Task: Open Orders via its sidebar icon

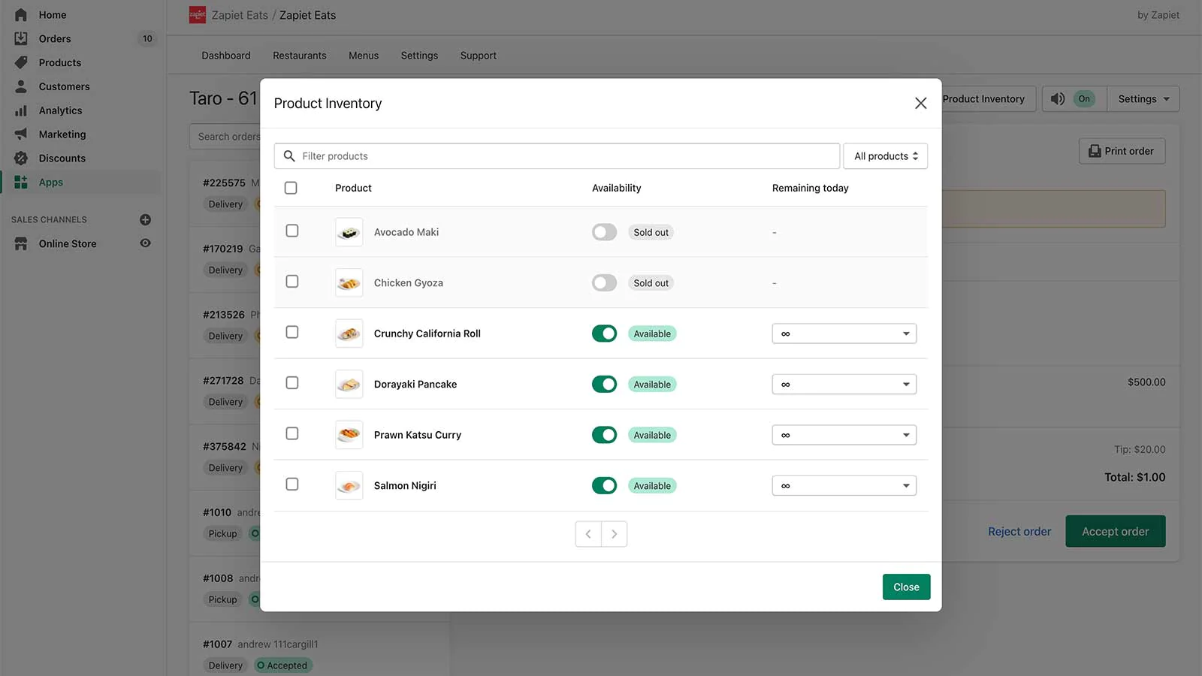Action: point(21,38)
